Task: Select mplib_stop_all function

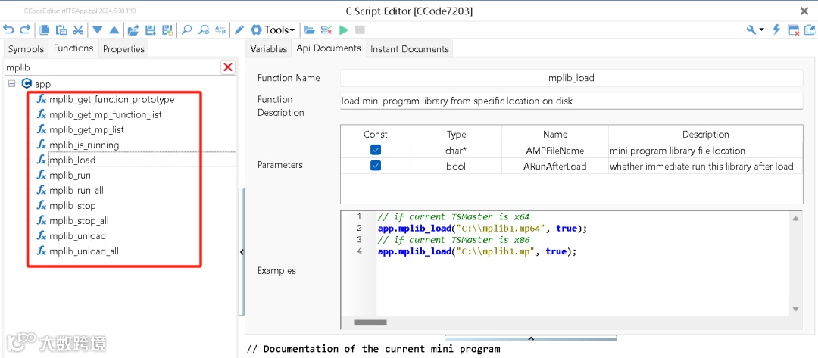Action: click(x=80, y=220)
